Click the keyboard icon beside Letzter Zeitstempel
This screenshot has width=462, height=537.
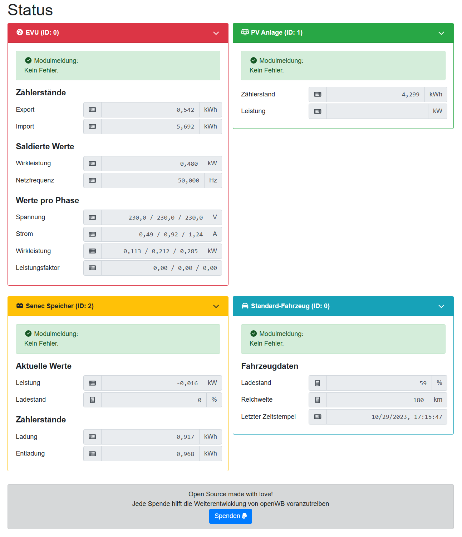(x=318, y=417)
